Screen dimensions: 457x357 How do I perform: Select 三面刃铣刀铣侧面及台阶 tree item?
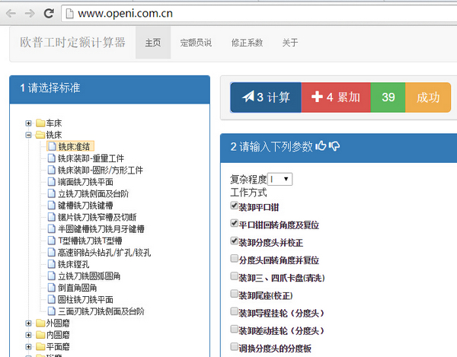coord(101,311)
